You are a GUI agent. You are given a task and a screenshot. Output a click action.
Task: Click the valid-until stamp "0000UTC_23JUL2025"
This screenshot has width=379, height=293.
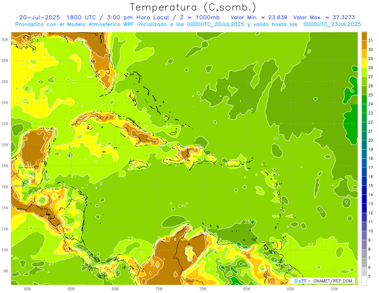[x=332, y=24]
